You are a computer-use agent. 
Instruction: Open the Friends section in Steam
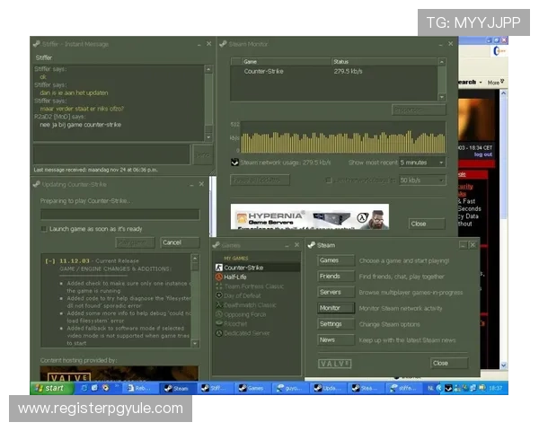pos(330,277)
